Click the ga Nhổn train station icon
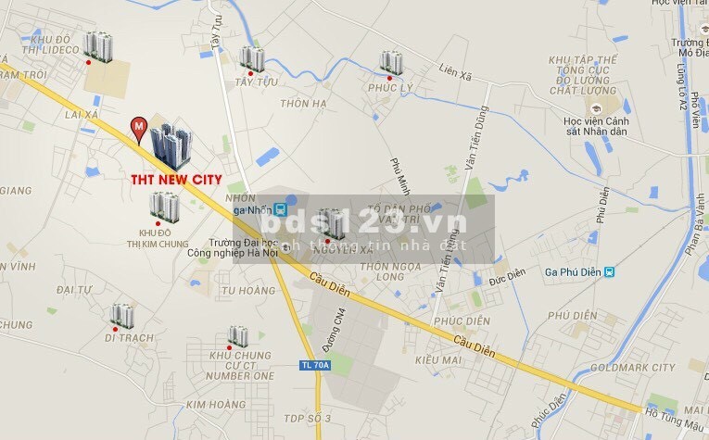Viewport: 709px width, 440px height. tap(280, 209)
